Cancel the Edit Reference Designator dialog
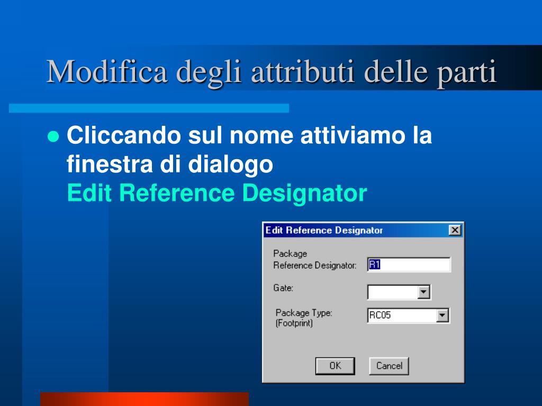542x406 pixels. (389, 366)
